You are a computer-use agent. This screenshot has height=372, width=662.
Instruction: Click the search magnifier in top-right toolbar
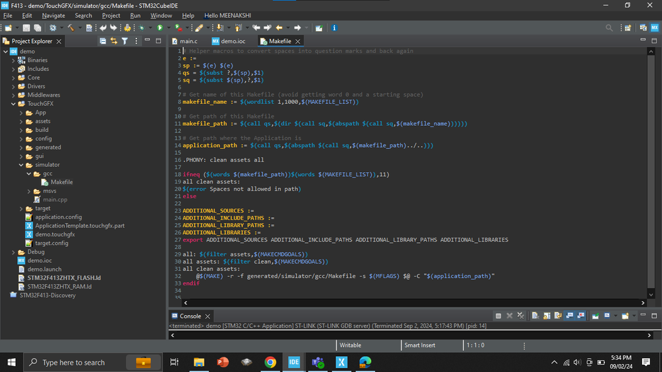pos(609,28)
